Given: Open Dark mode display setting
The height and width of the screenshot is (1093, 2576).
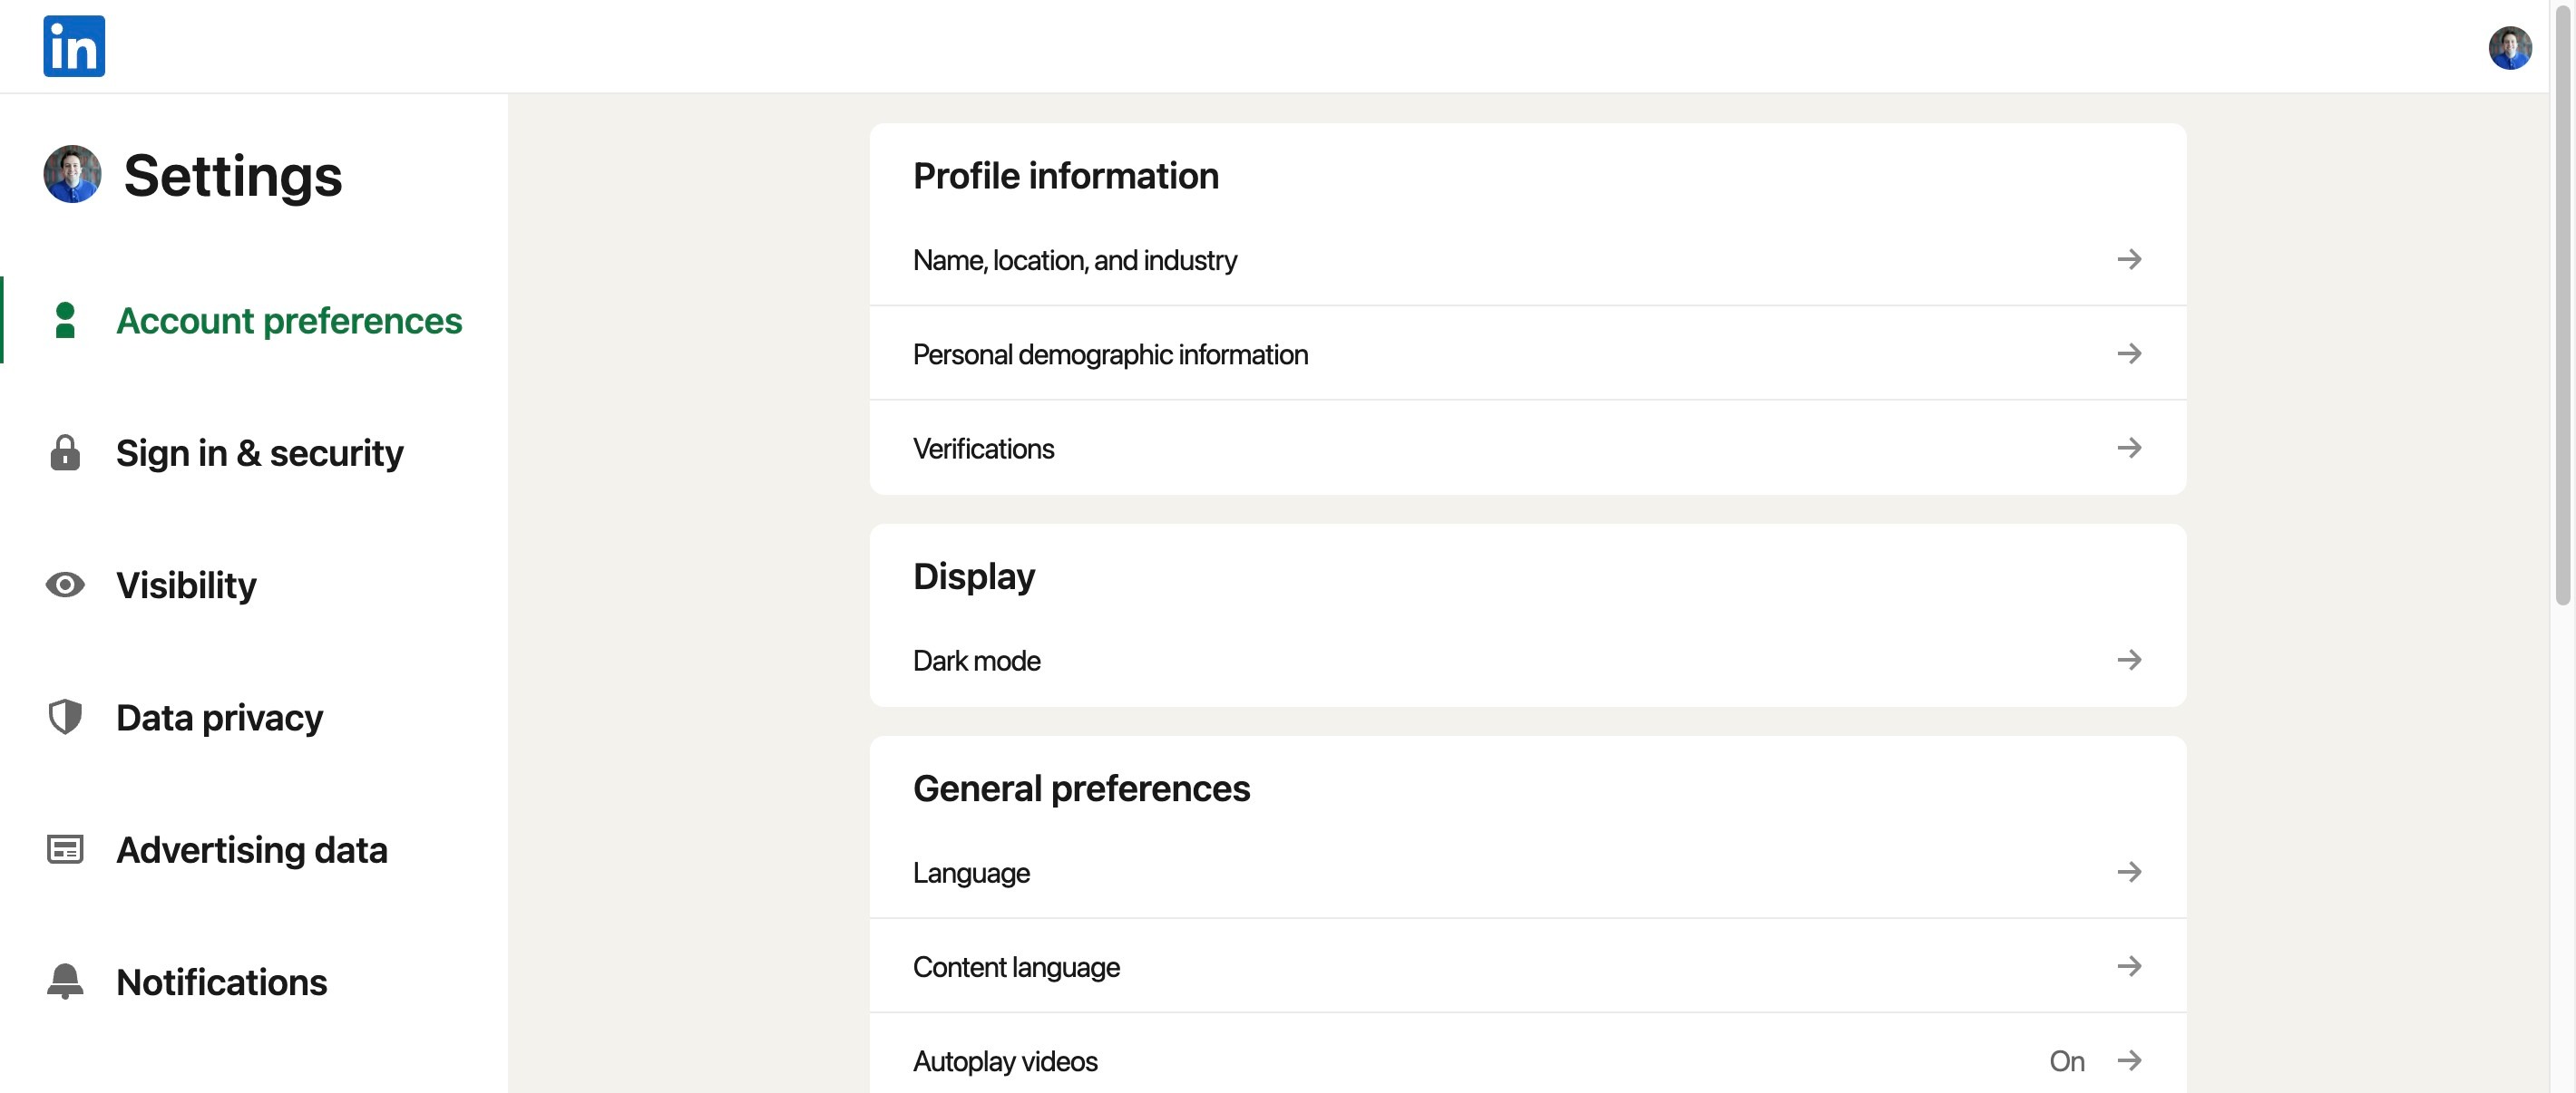Looking at the screenshot, I should (x=977, y=661).
